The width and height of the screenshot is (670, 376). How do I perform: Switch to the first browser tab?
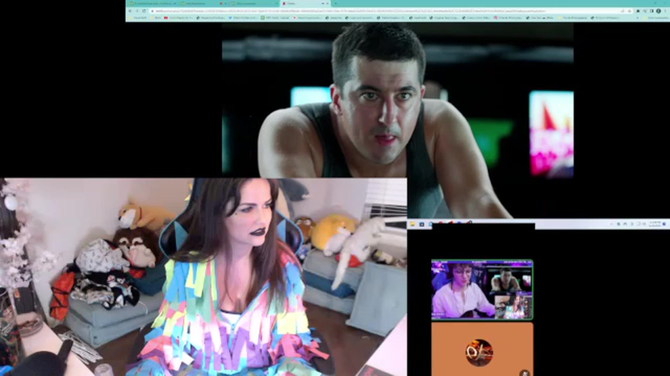(x=152, y=3)
